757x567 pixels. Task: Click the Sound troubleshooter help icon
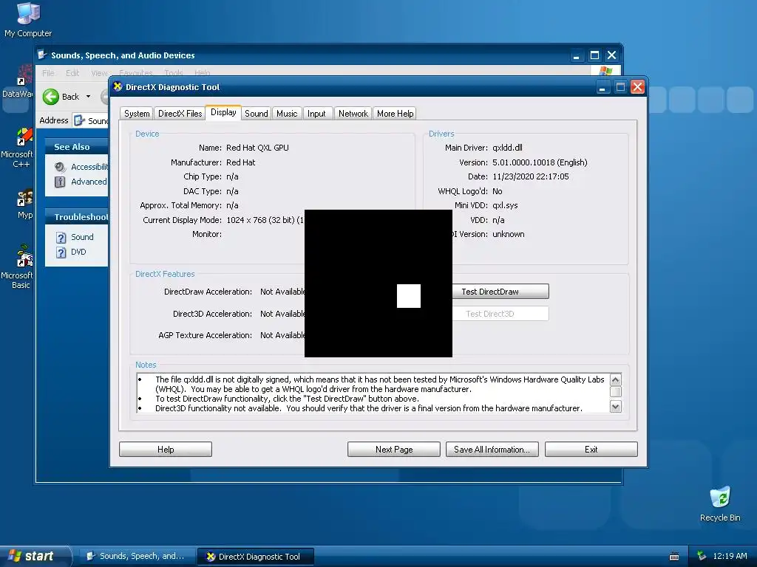(61, 238)
